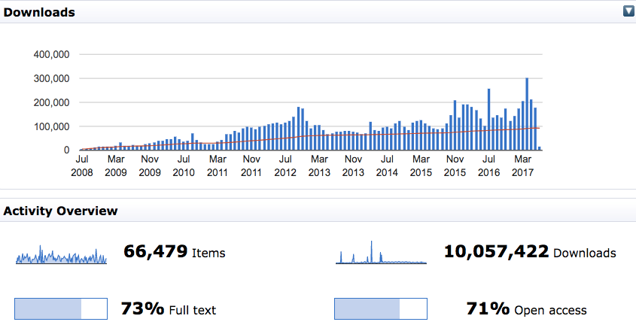
Task: Click the Jul 2008 x-axis label
Action: point(82,165)
